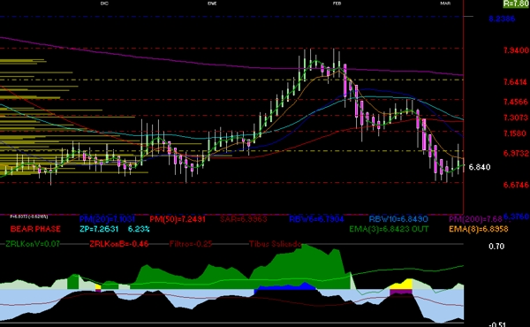Screen dimensions: 530x327
Task: Click the SAR indicator label
Action: point(244,219)
